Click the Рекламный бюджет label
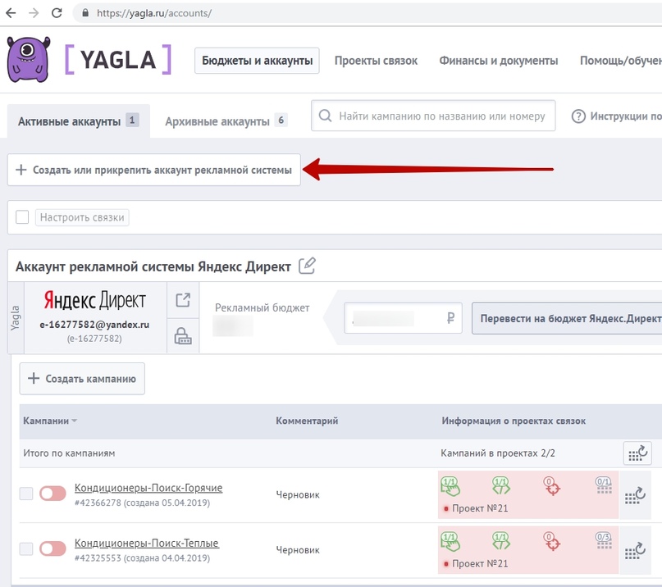662x587 pixels. (262, 307)
